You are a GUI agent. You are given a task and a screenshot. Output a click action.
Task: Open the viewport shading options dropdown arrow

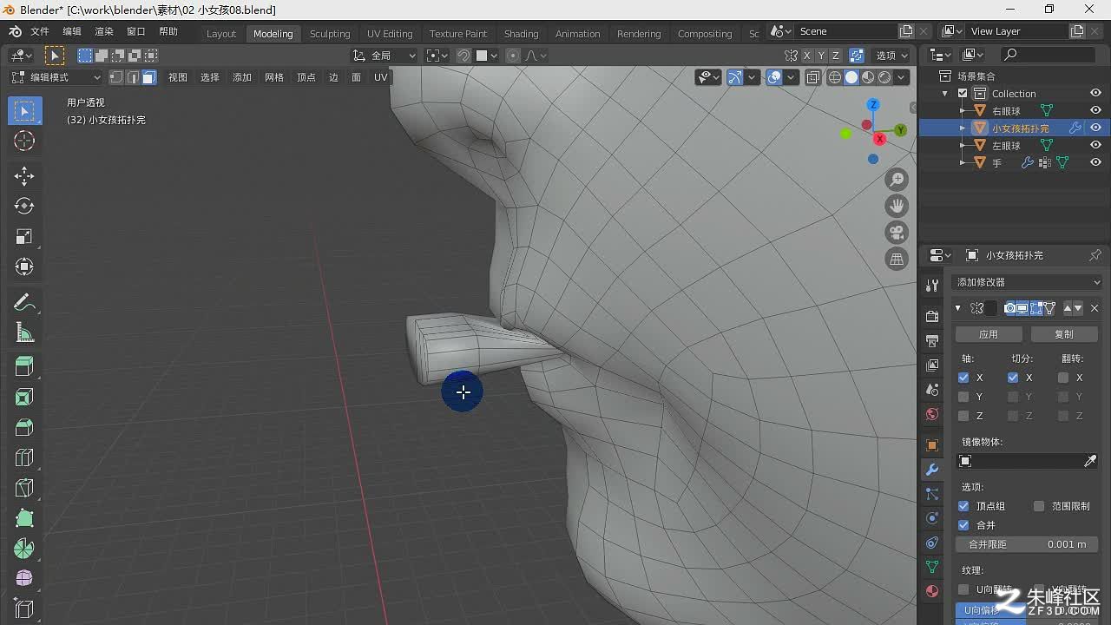(x=902, y=77)
